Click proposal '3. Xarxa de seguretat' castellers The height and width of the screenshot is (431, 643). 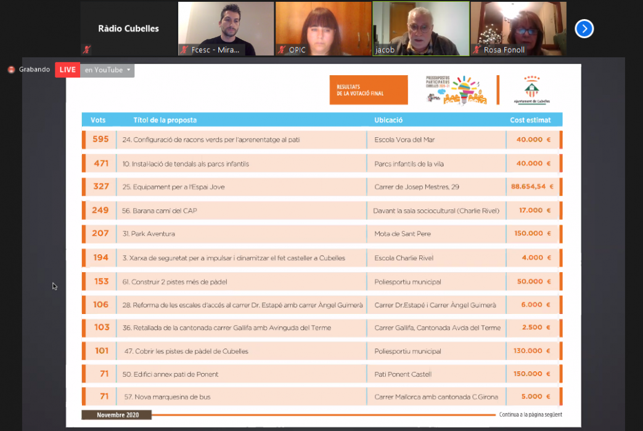[233, 258]
